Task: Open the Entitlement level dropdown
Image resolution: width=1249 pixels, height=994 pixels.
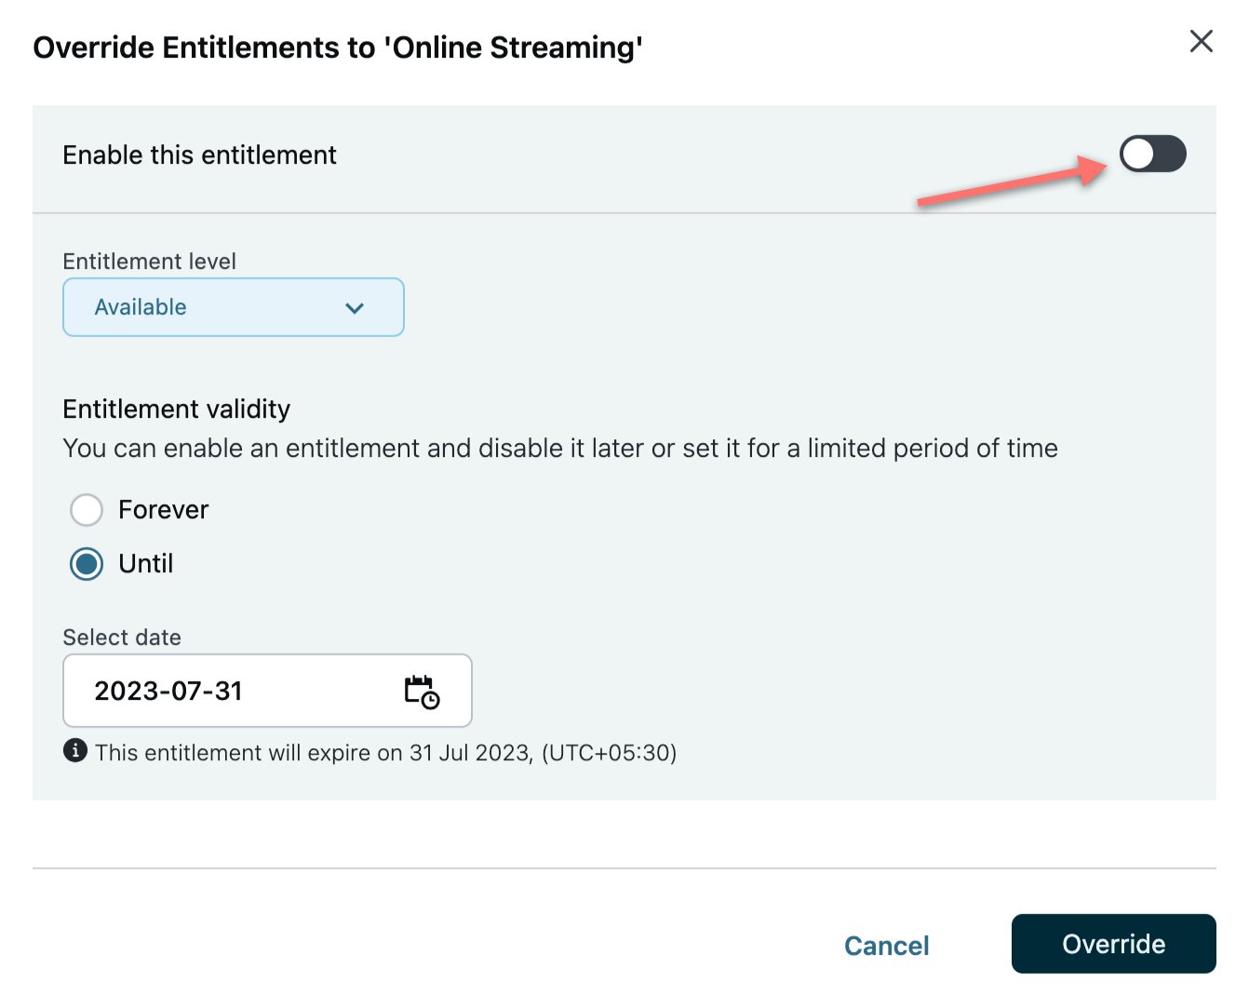Action: tap(233, 307)
